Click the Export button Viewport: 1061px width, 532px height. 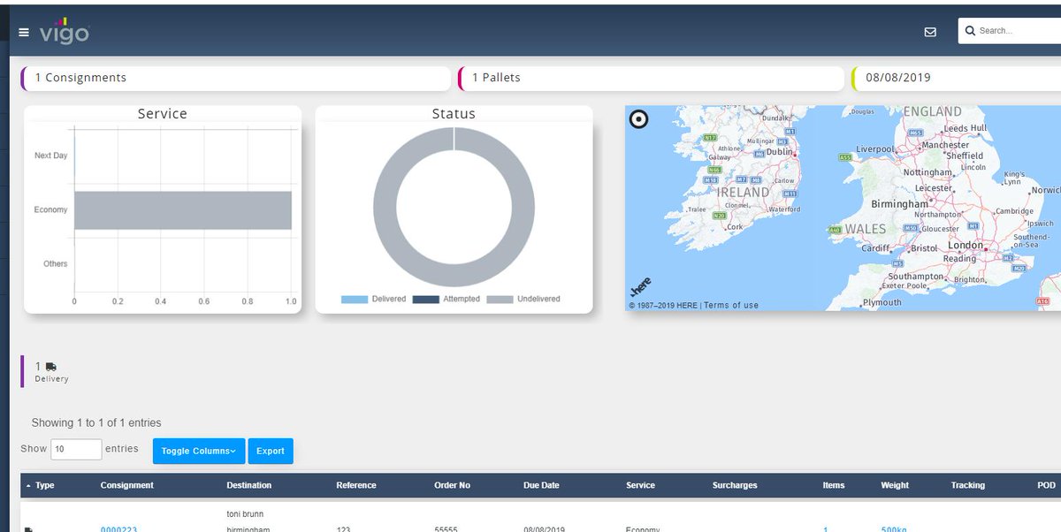pos(271,451)
